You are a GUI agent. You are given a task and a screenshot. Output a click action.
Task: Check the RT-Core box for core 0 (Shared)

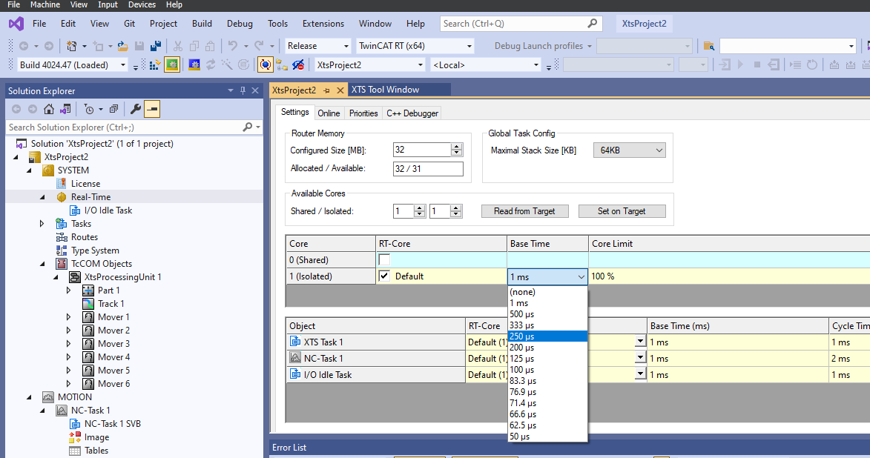384,259
